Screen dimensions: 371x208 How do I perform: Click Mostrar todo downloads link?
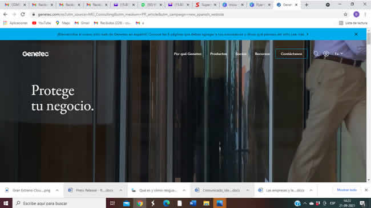(x=347, y=190)
